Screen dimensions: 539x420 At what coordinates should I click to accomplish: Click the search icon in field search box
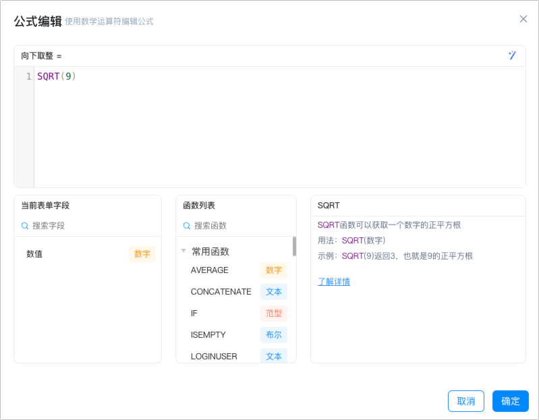tap(25, 226)
